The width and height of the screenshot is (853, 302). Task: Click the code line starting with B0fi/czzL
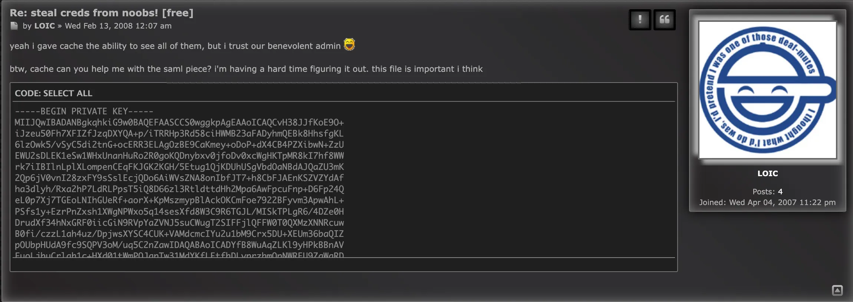[179, 234]
